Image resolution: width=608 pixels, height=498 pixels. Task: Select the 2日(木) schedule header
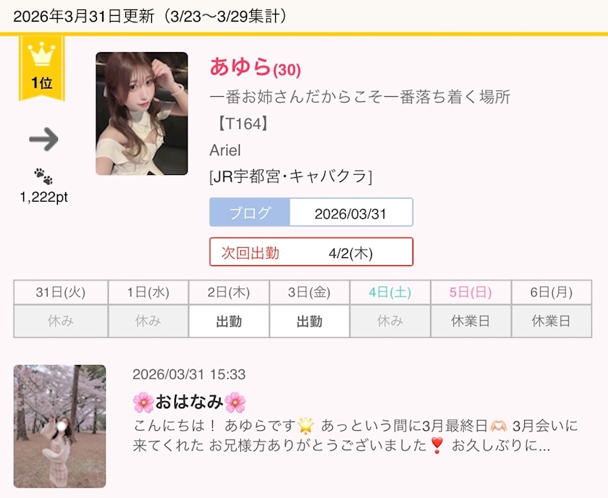(x=229, y=293)
